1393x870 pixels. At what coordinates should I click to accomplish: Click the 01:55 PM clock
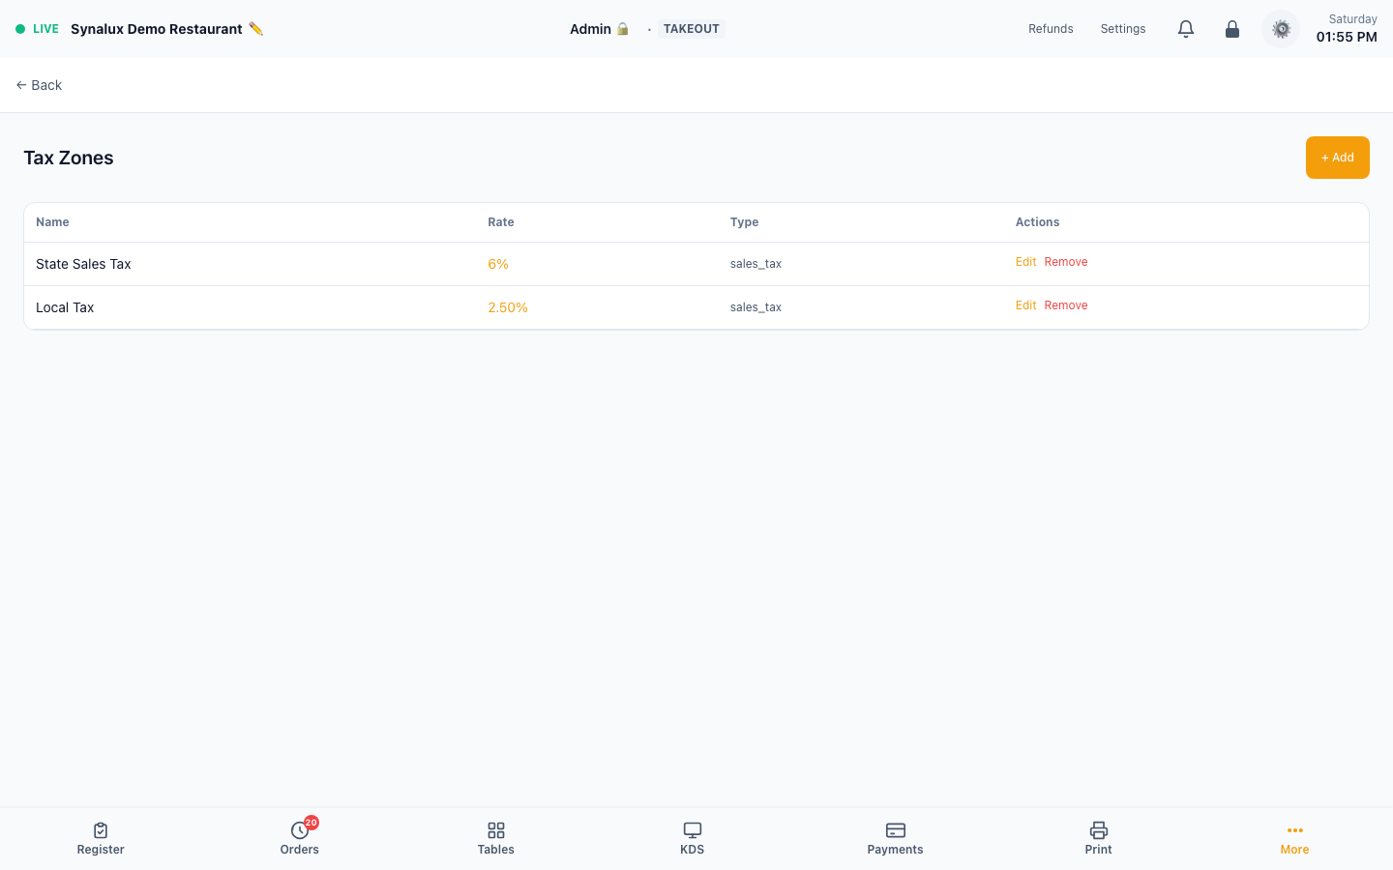(1347, 37)
